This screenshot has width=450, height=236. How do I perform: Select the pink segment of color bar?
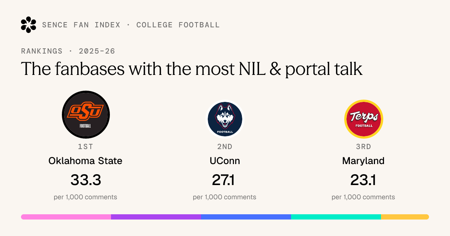(x=66, y=217)
